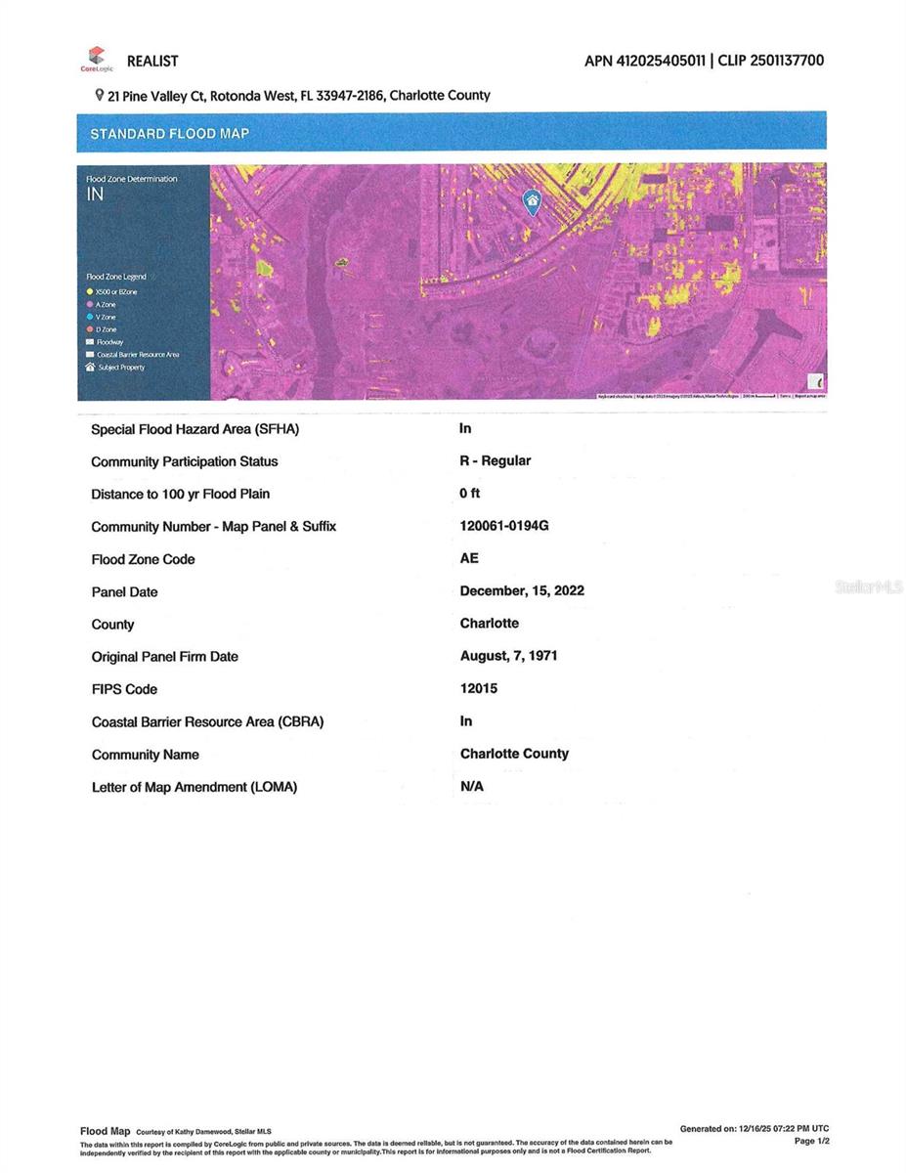The height and width of the screenshot is (1173, 906).
Task: Click the yellow X500 or B Zone swatch
Action: click(x=90, y=291)
